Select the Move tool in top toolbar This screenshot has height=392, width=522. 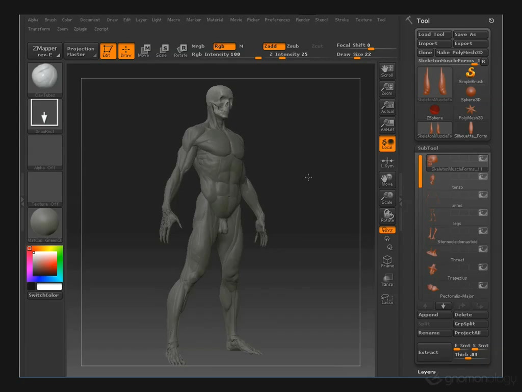coord(144,51)
